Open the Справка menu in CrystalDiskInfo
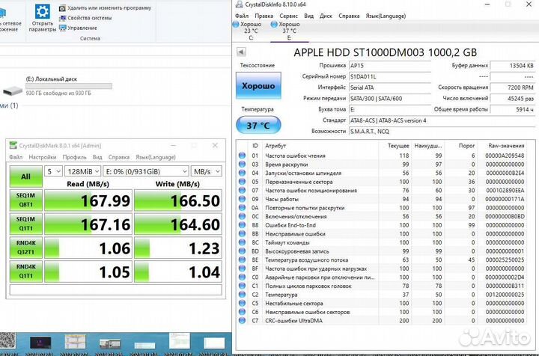 [349, 16]
